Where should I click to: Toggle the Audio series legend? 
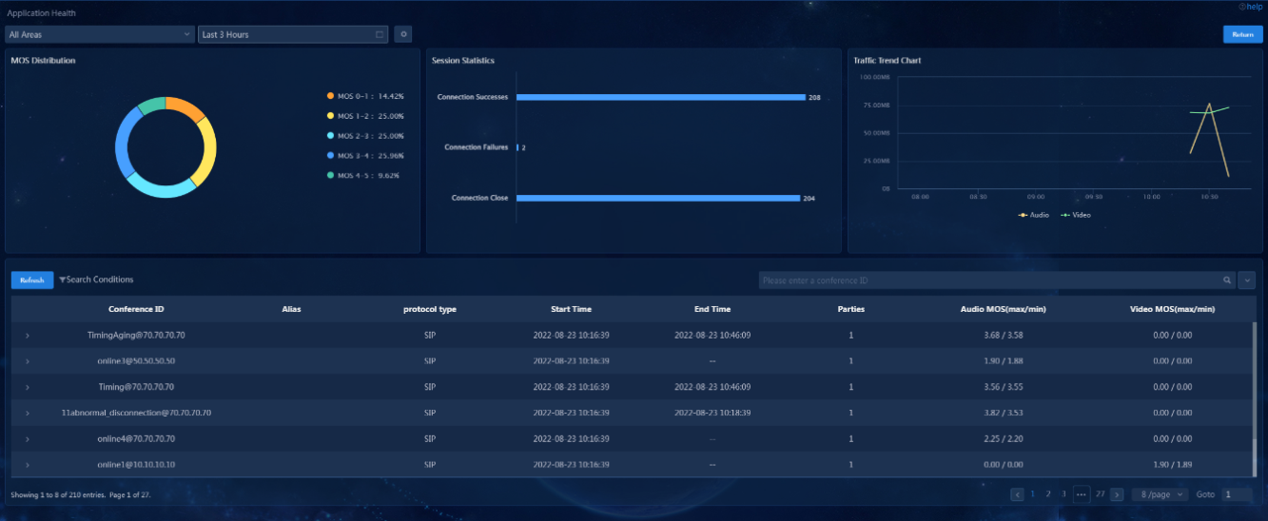1033,215
